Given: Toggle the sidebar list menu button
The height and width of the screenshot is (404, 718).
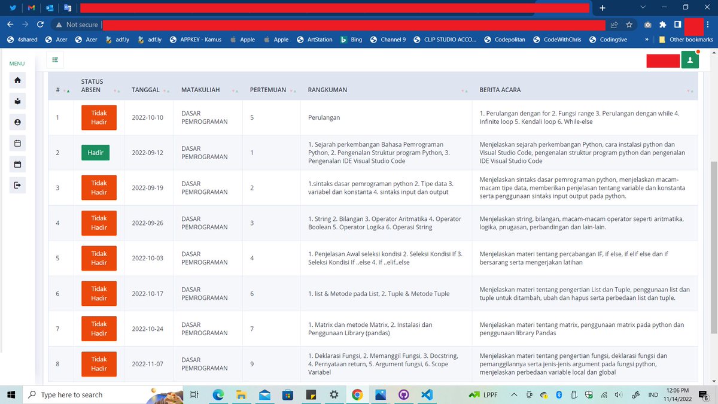Looking at the screenshot, I should (55, 60).
